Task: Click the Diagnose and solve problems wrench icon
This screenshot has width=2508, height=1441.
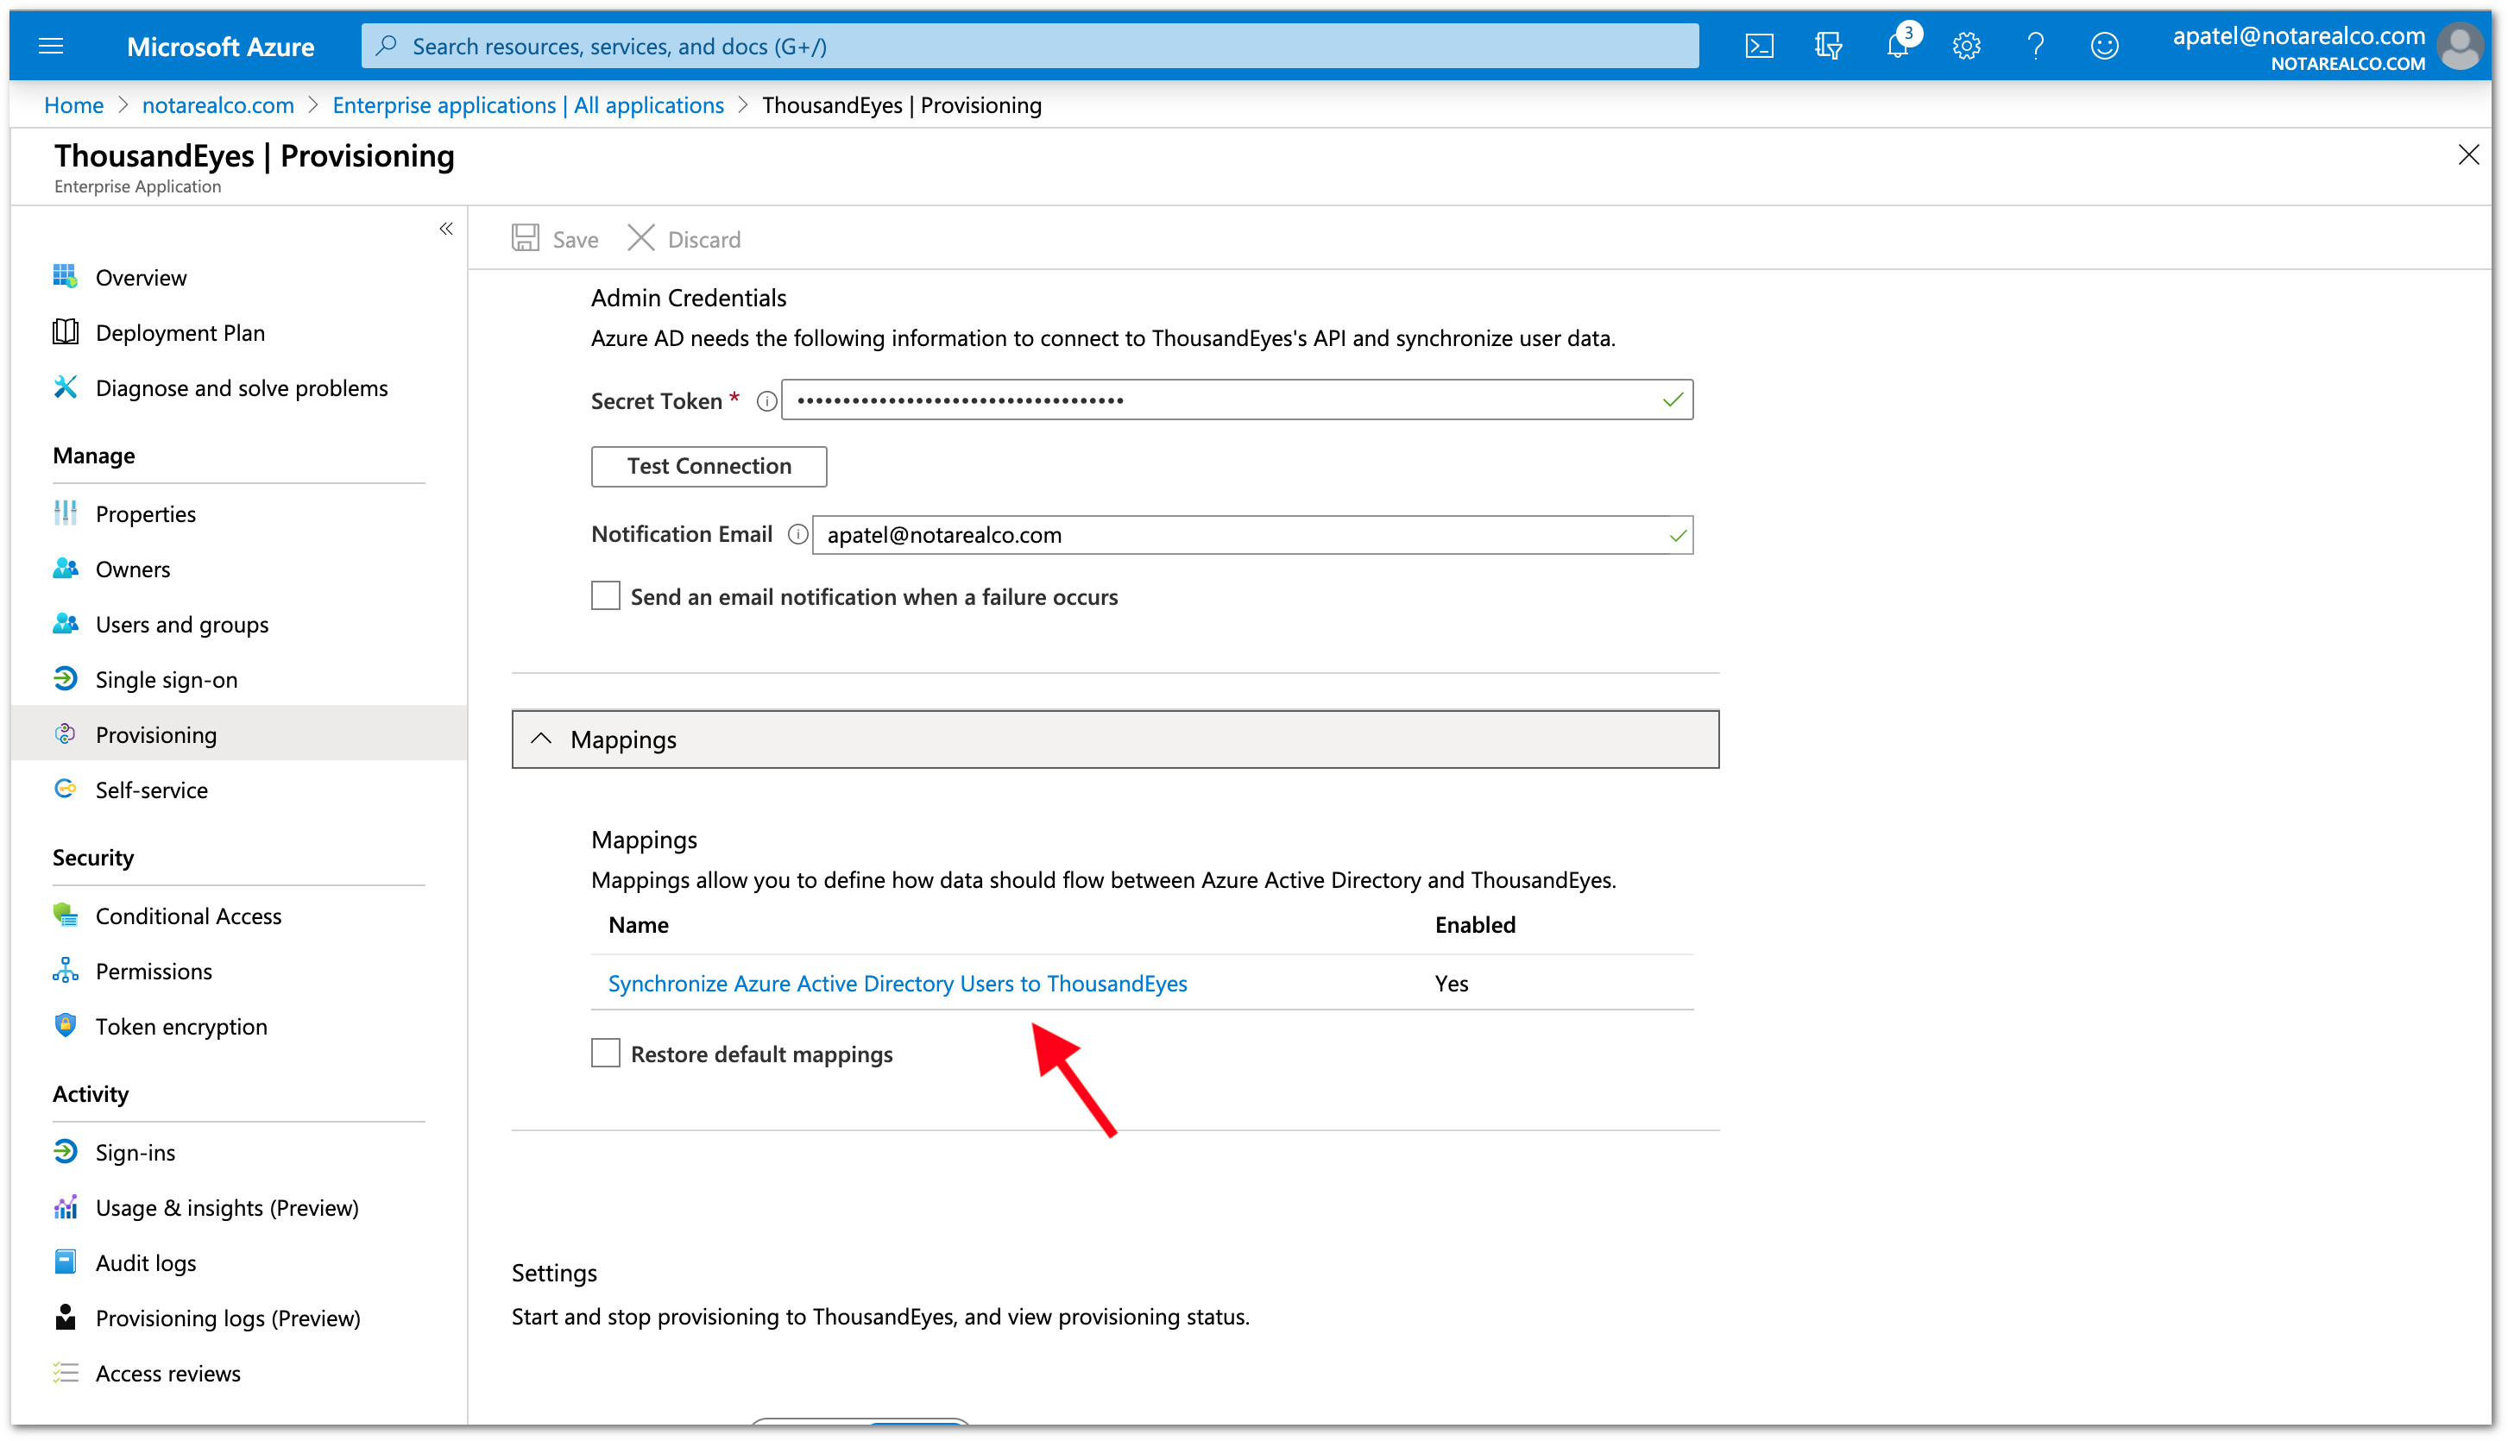Action: (x=66, y=387)
